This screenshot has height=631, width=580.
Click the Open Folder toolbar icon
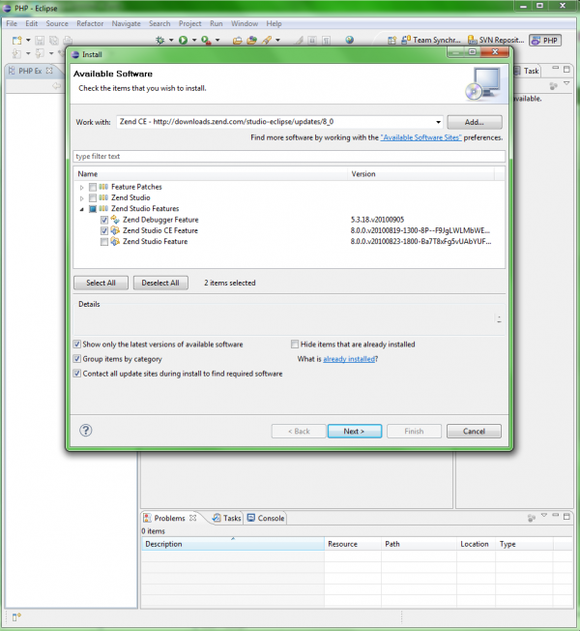[237, 40]
